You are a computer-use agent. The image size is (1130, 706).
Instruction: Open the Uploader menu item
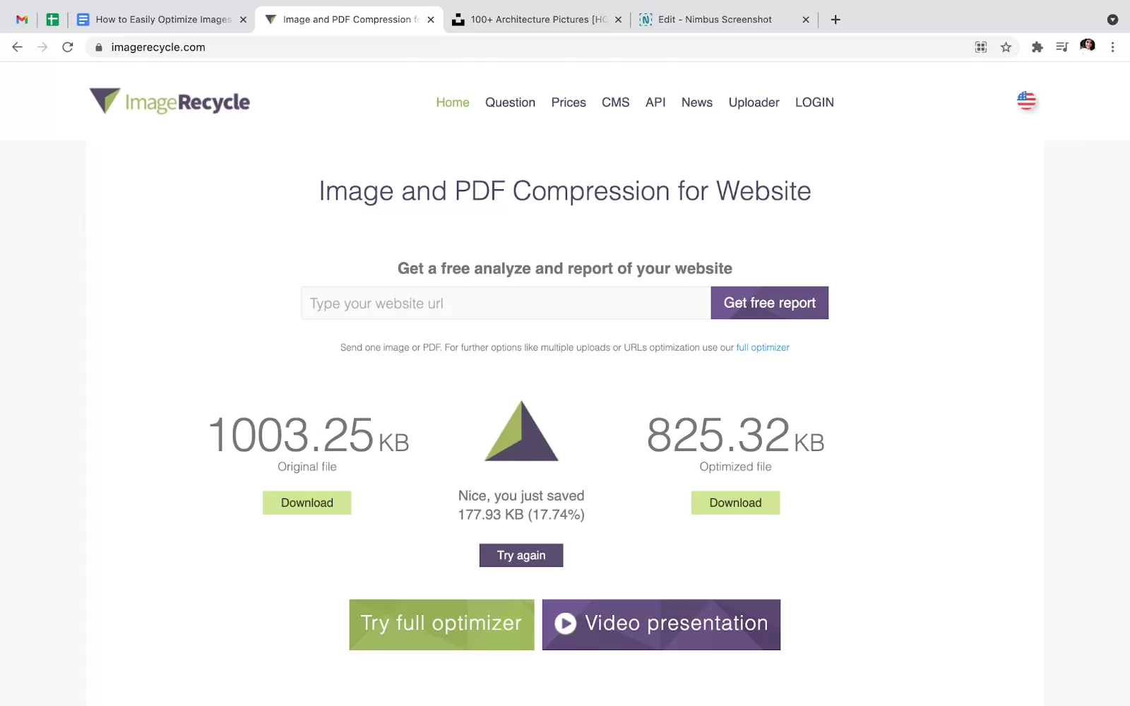point(754,102)
